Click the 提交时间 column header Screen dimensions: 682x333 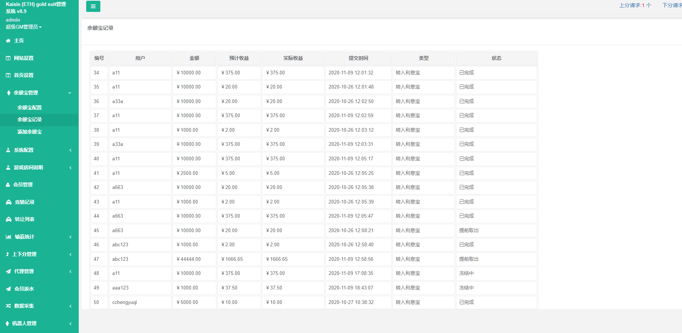point(358,58)
